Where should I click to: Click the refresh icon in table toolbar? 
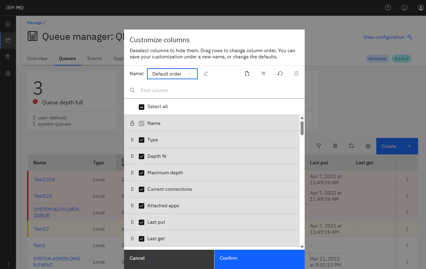[x=352, y=146]
